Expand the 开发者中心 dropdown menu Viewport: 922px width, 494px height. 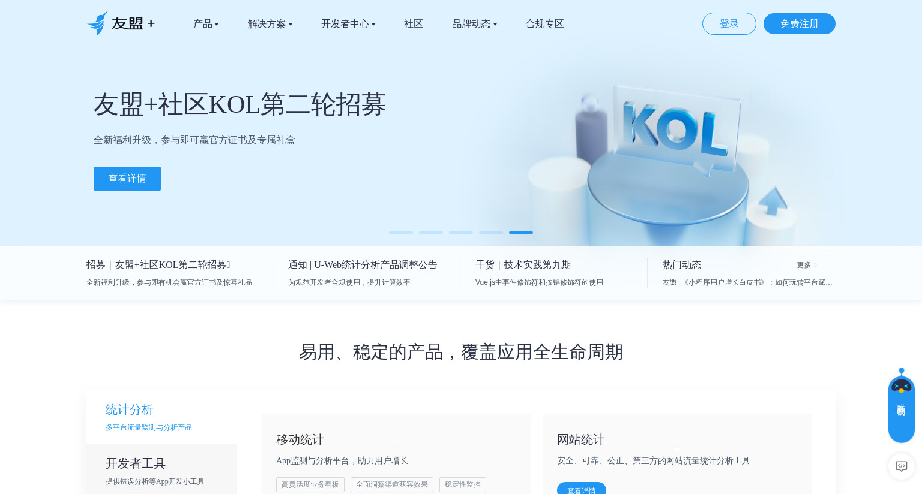pyautogui.click(x=348, y=24)
